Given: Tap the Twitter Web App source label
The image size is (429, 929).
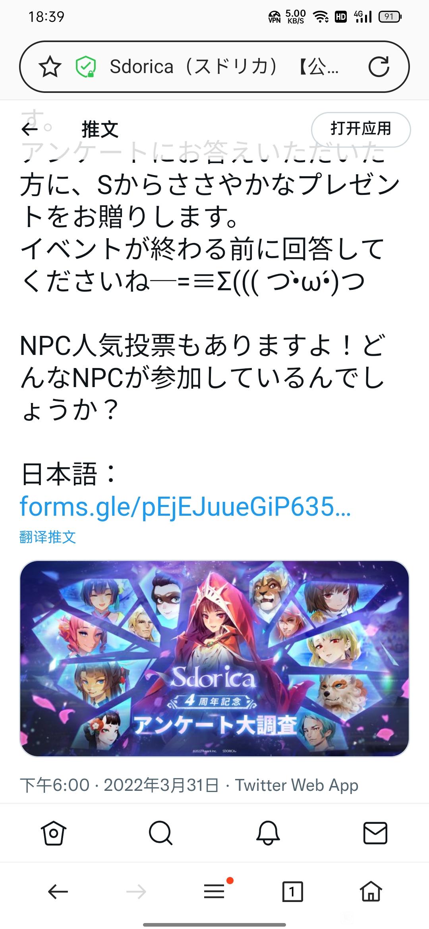Looking at the screenshot, I should pos(297,785).
